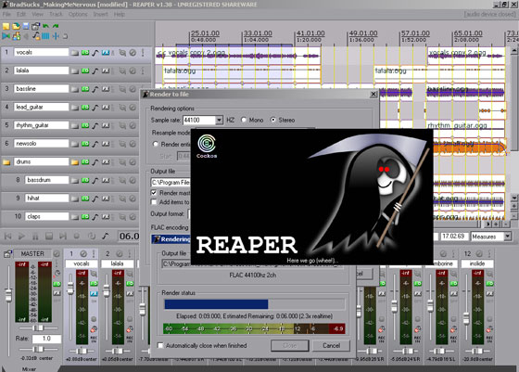
Task: Enable Automatically close when finished
Action: [160, 345]
